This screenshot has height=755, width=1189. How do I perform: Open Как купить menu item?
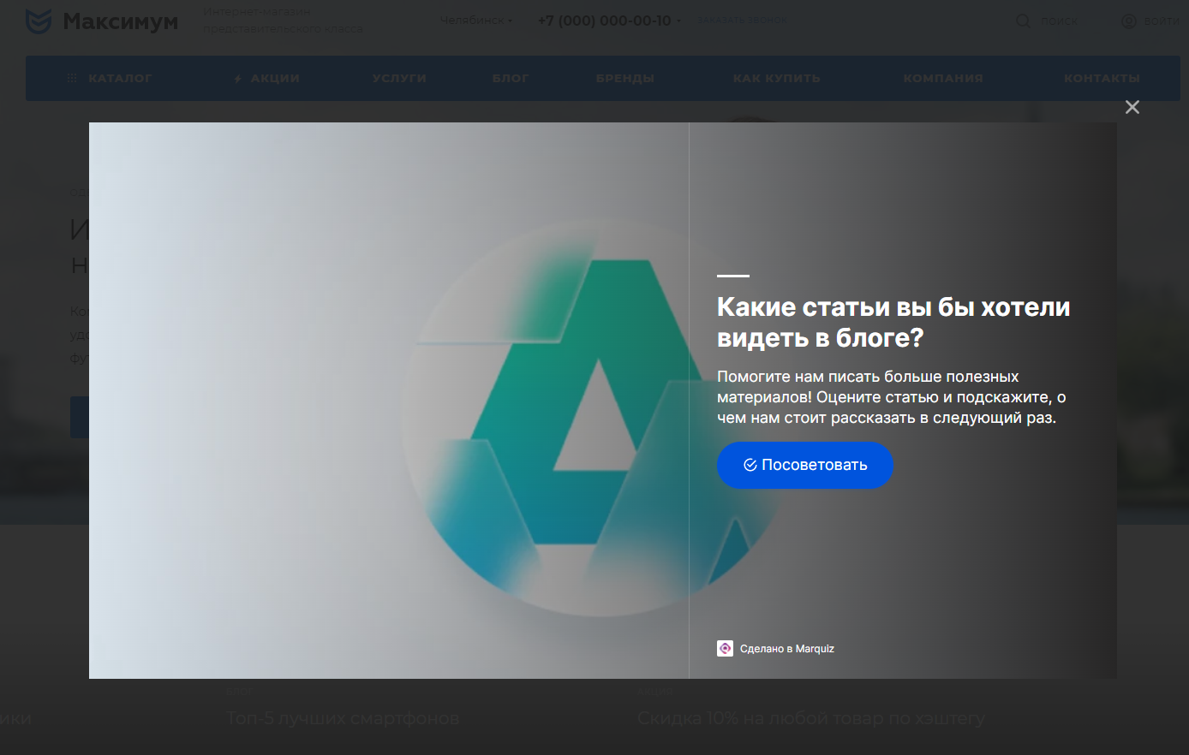coord(777,78)
